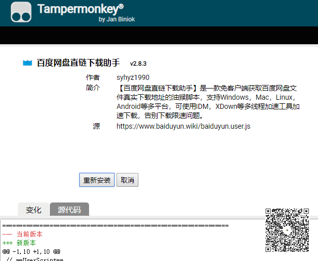
Task: Click the 'by Jan Biniok' text
Action: 117,19
